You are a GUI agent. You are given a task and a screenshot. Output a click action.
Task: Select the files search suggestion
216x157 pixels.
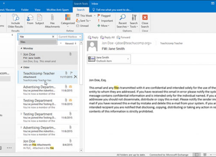tap(38, 42)
